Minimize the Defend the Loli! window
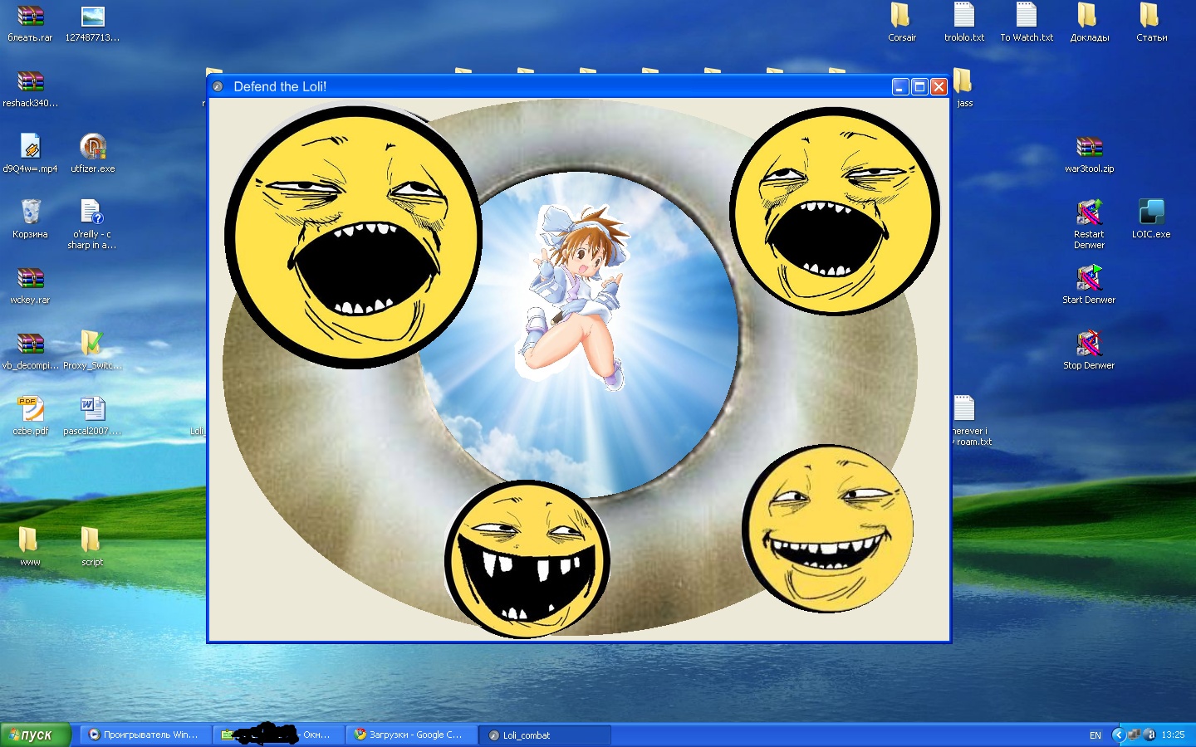Viewport: 1196px width, 747px height. point(900,86)
